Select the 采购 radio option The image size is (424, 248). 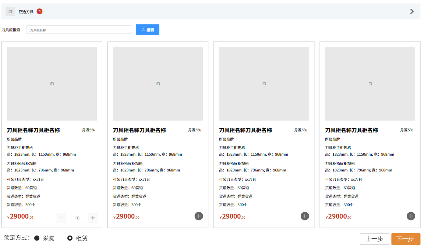pyautogui.click(x=37, y=238)
